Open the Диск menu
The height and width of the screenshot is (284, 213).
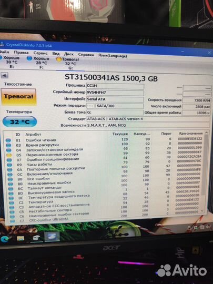coord(69,54)
